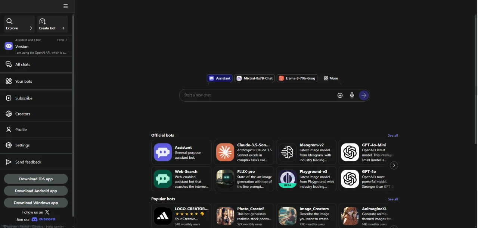Open the More bots chip

[331, 78]
